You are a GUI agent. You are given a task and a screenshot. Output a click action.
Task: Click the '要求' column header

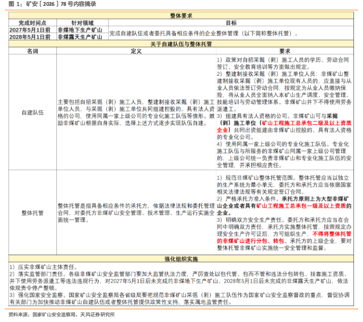tap(285, 51)
